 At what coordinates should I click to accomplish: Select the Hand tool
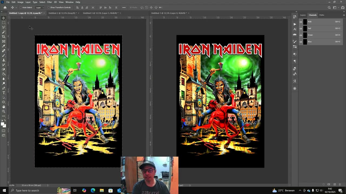click(x=4, y=107)
